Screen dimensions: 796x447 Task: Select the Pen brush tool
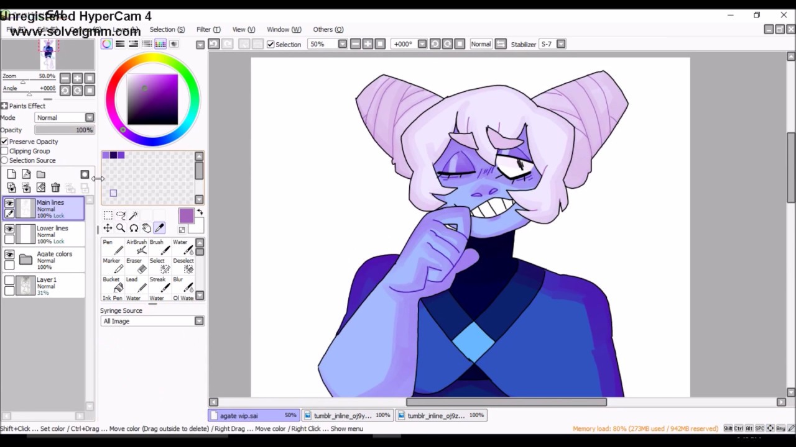(x=112, y=246)
